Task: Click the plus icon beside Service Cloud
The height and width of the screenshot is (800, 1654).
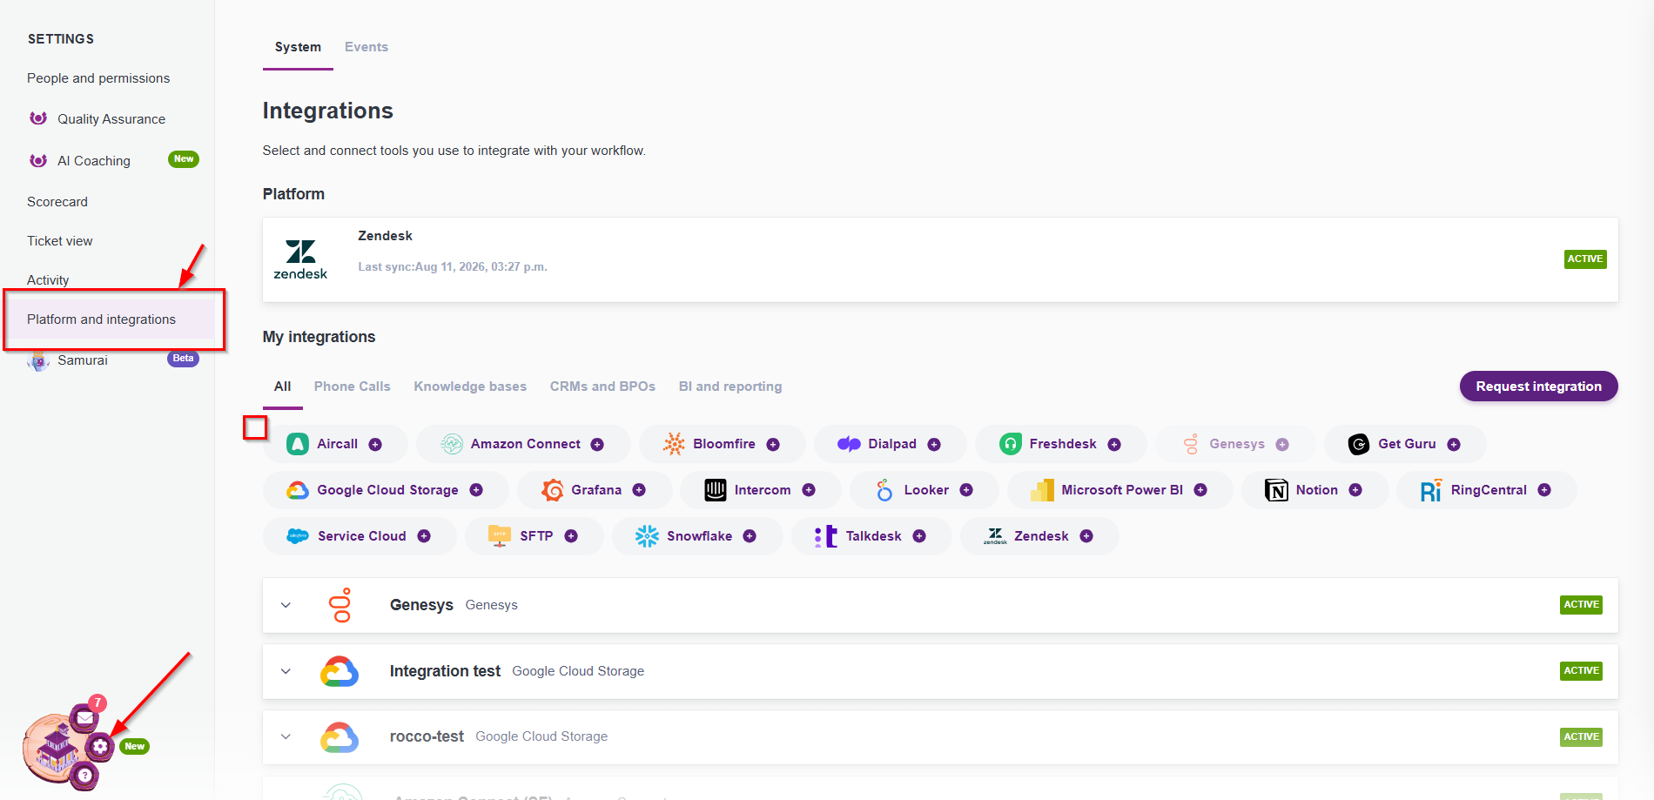Action: pyautogui.click(x=424, y=536)
